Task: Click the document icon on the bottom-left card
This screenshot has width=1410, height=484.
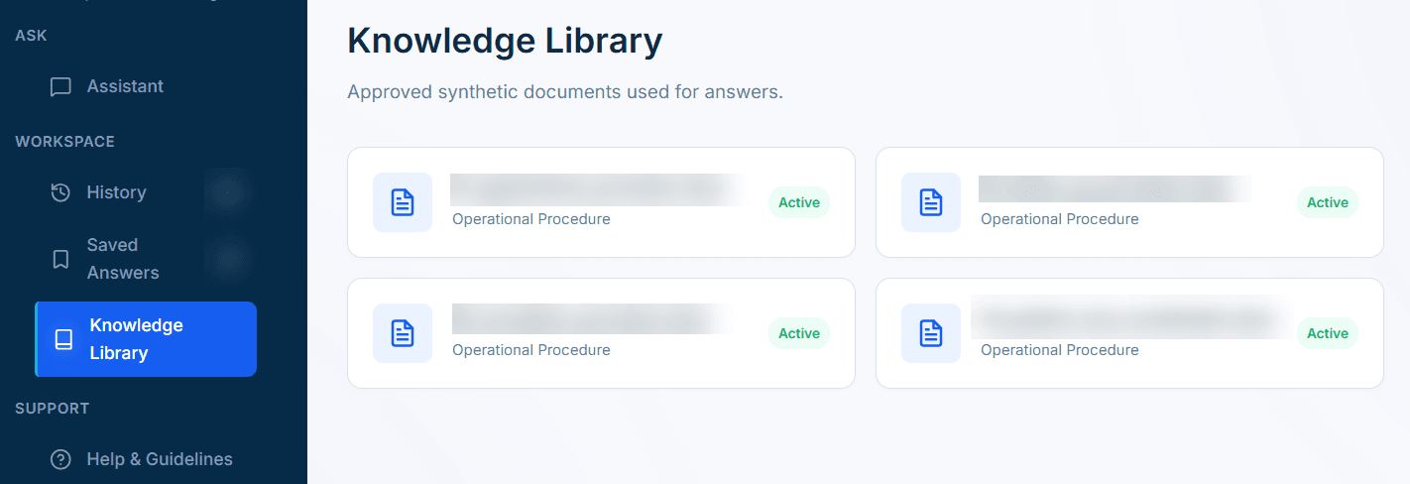Action: click(403, 333)
